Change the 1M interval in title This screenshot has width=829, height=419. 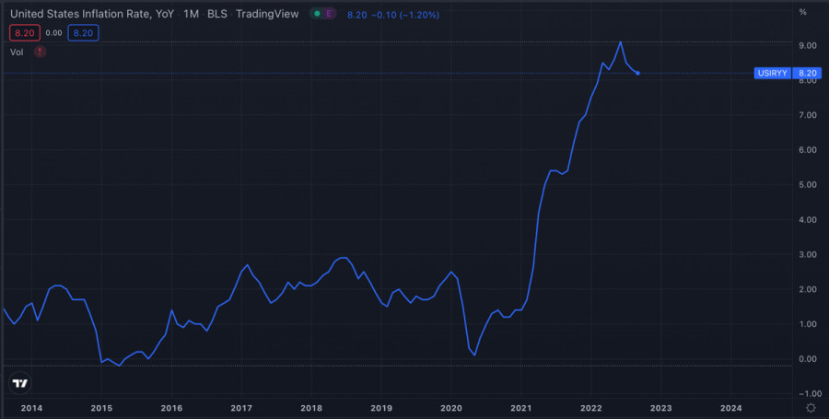pyautogui.click(x=191, y=14)
